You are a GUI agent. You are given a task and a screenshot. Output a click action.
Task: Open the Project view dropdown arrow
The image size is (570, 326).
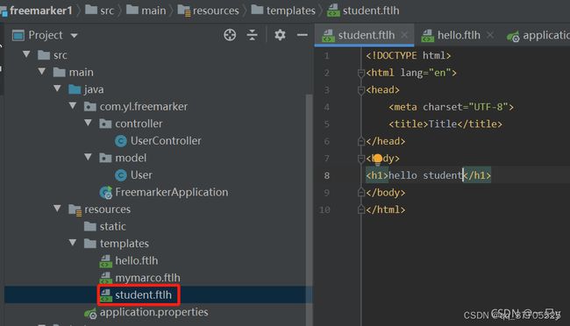(75, 36)
